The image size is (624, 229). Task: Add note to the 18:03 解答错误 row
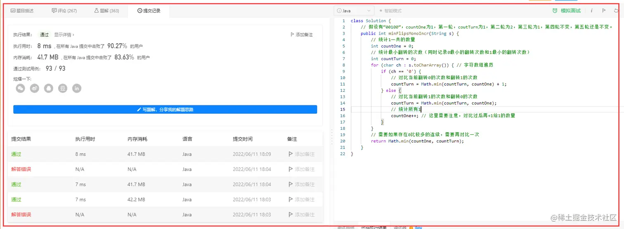click(301, 215)
